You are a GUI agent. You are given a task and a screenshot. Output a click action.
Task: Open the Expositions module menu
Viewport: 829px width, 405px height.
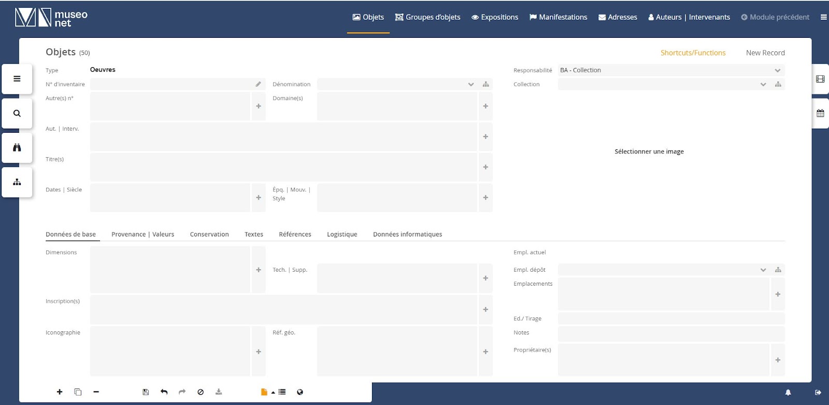coord(495,17)
